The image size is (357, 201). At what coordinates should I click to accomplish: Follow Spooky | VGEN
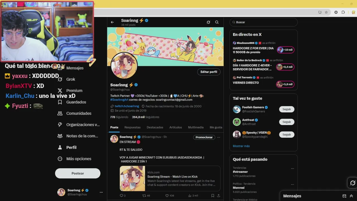coord(287,135)
